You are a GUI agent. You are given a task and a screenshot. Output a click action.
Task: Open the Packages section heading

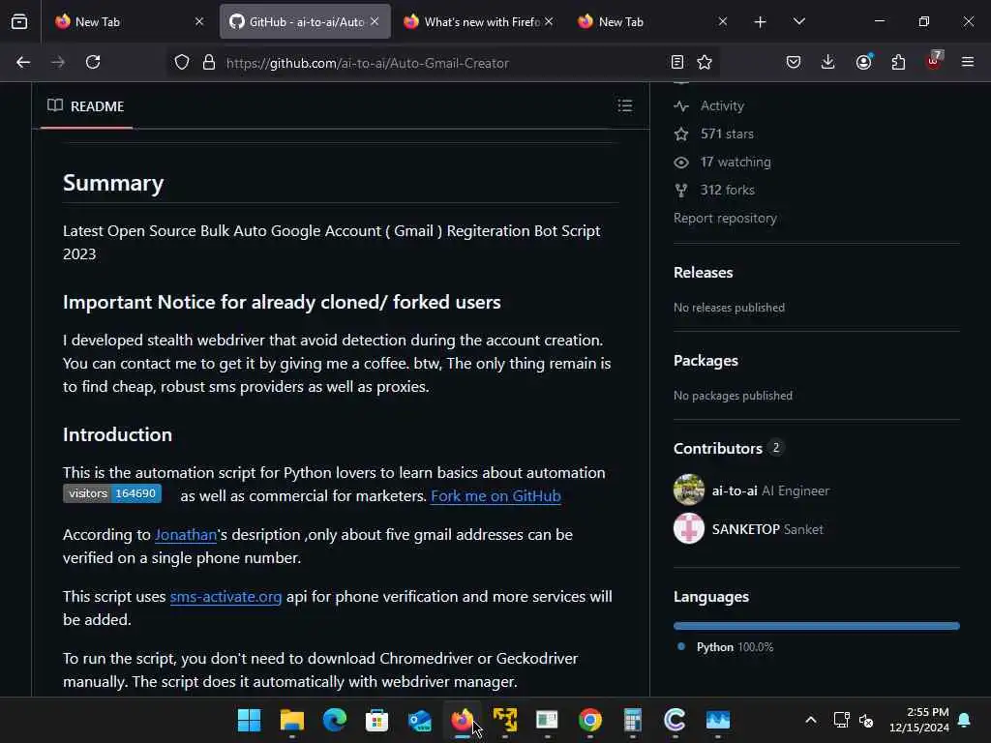(706, 360)
